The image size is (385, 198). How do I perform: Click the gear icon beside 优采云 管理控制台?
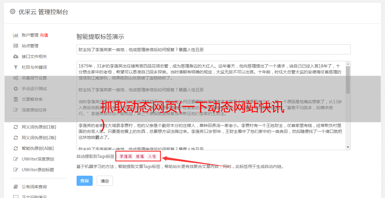tap(13, 12)
